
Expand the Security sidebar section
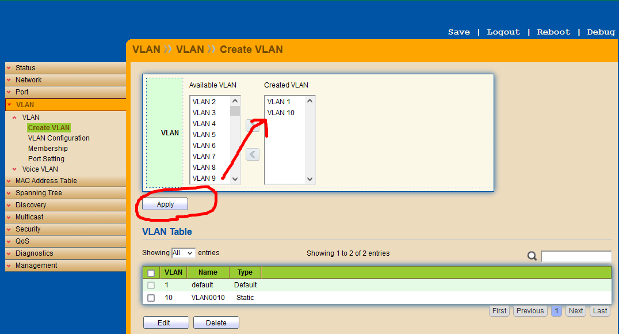pyautogui.click(x=28, y=229)
